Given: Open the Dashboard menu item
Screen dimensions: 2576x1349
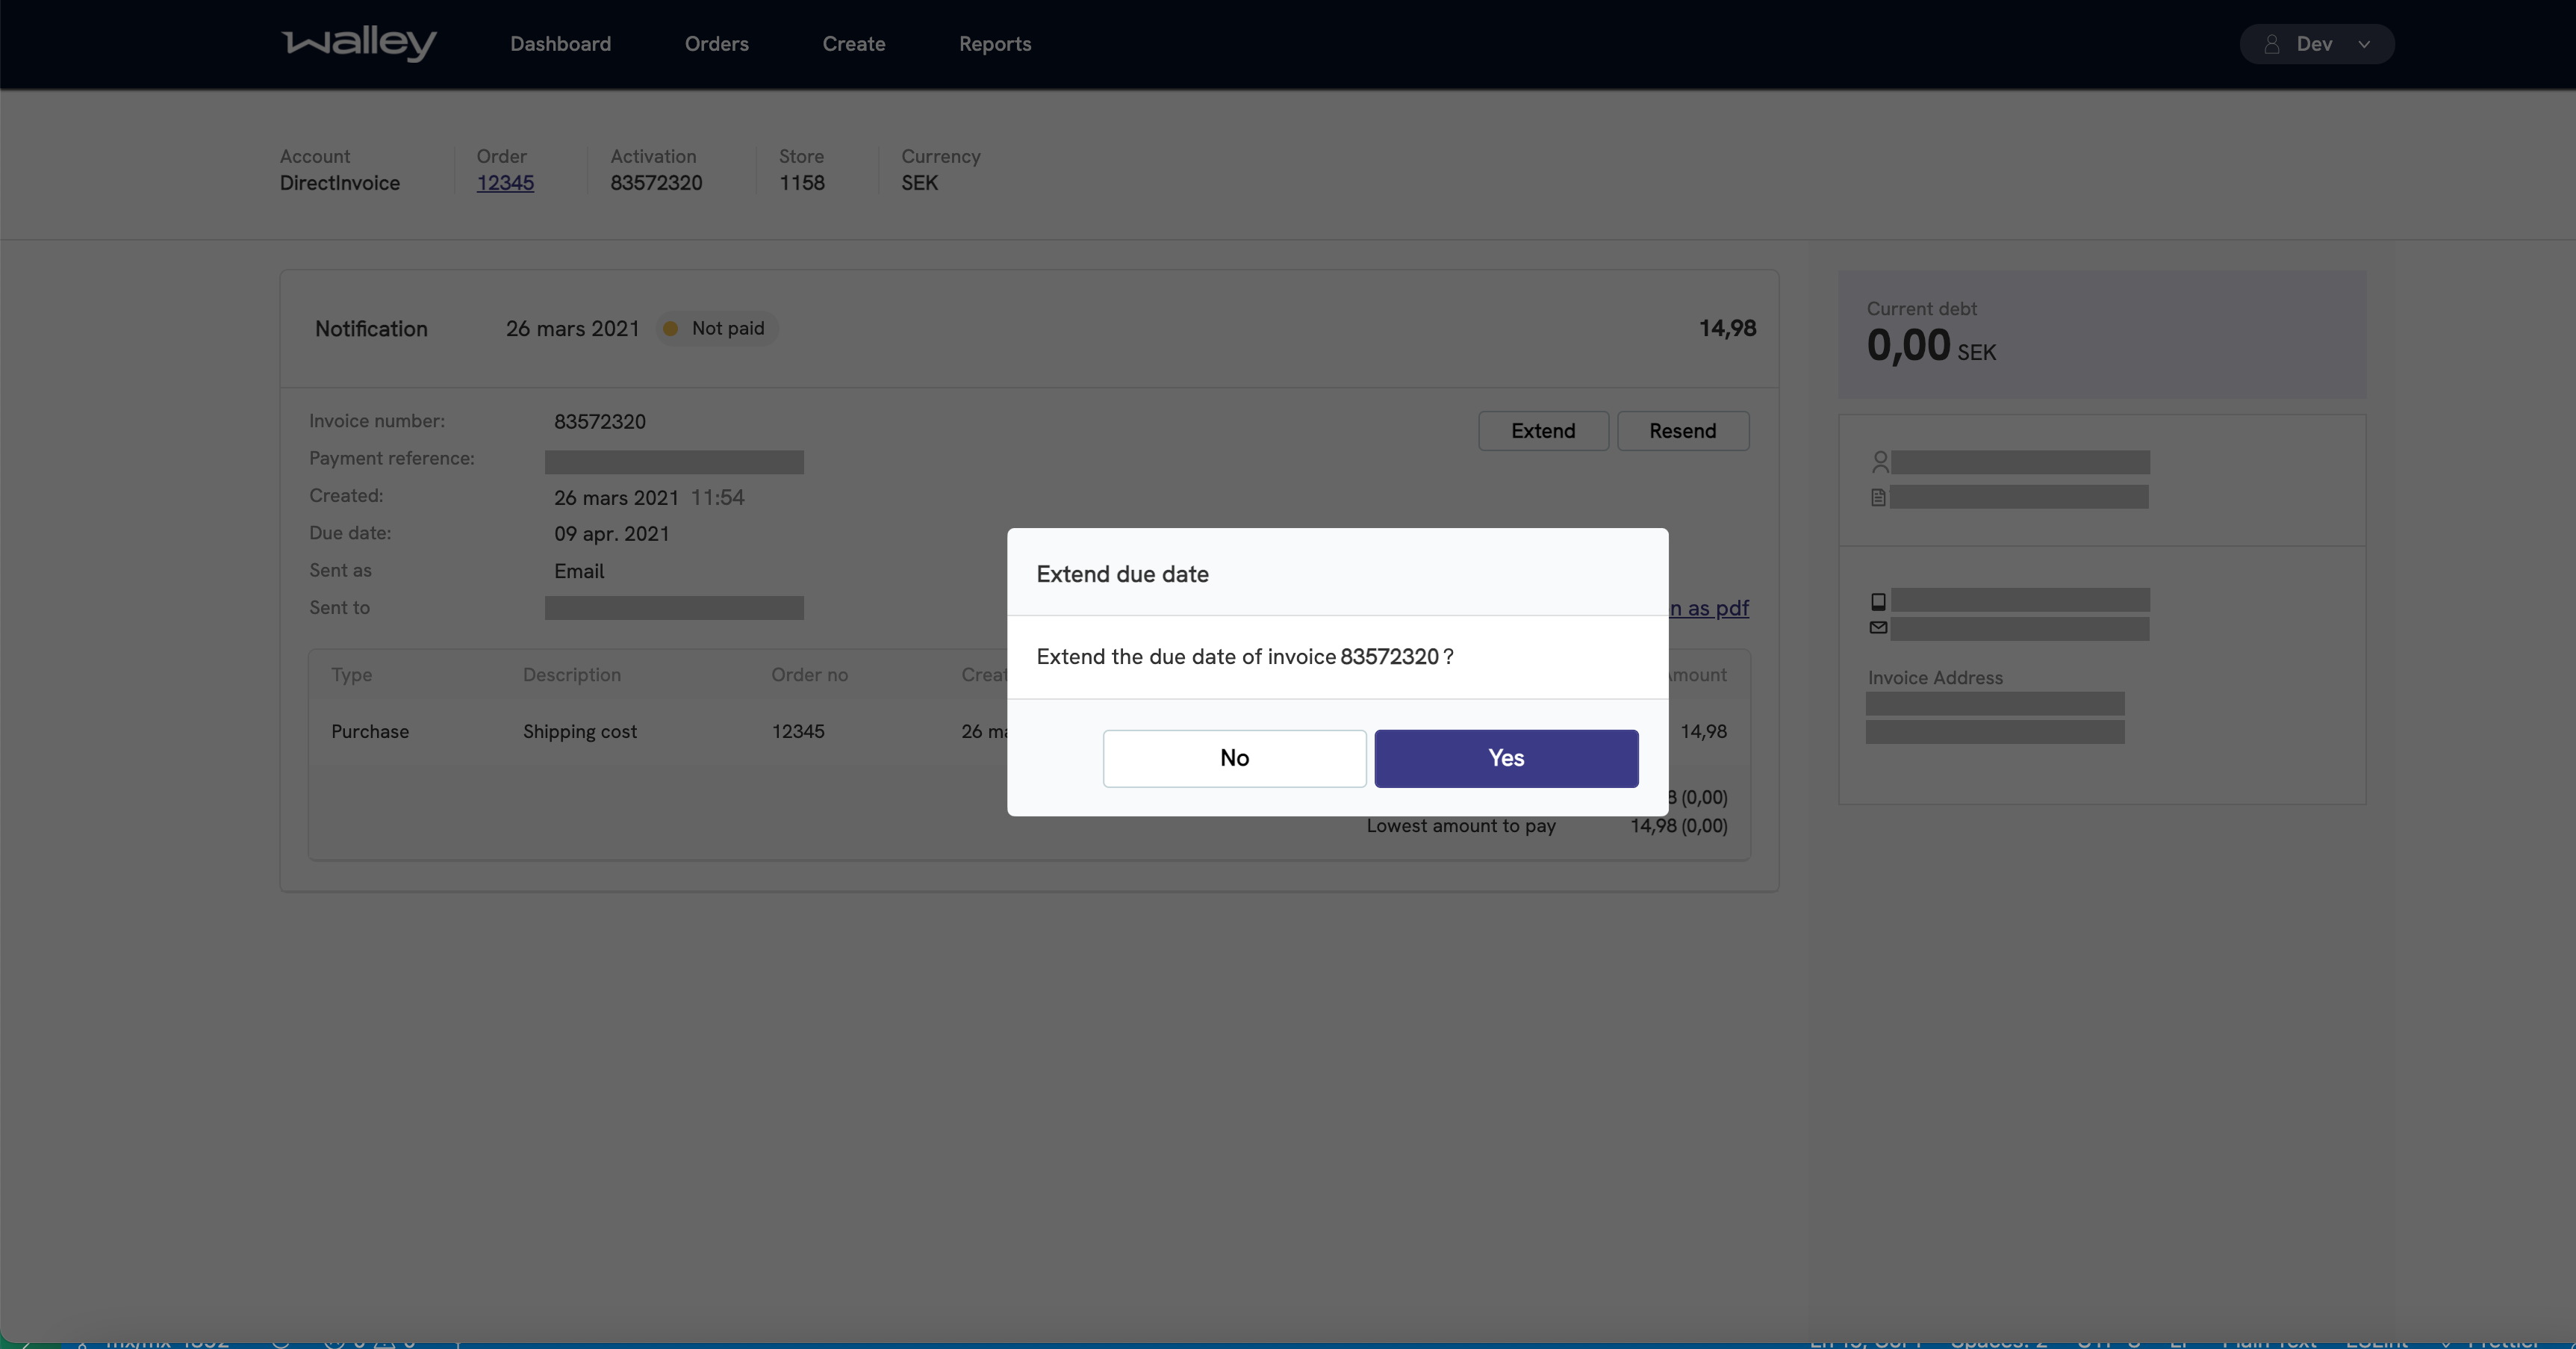Looking at the screenshot, I should 560,44.
